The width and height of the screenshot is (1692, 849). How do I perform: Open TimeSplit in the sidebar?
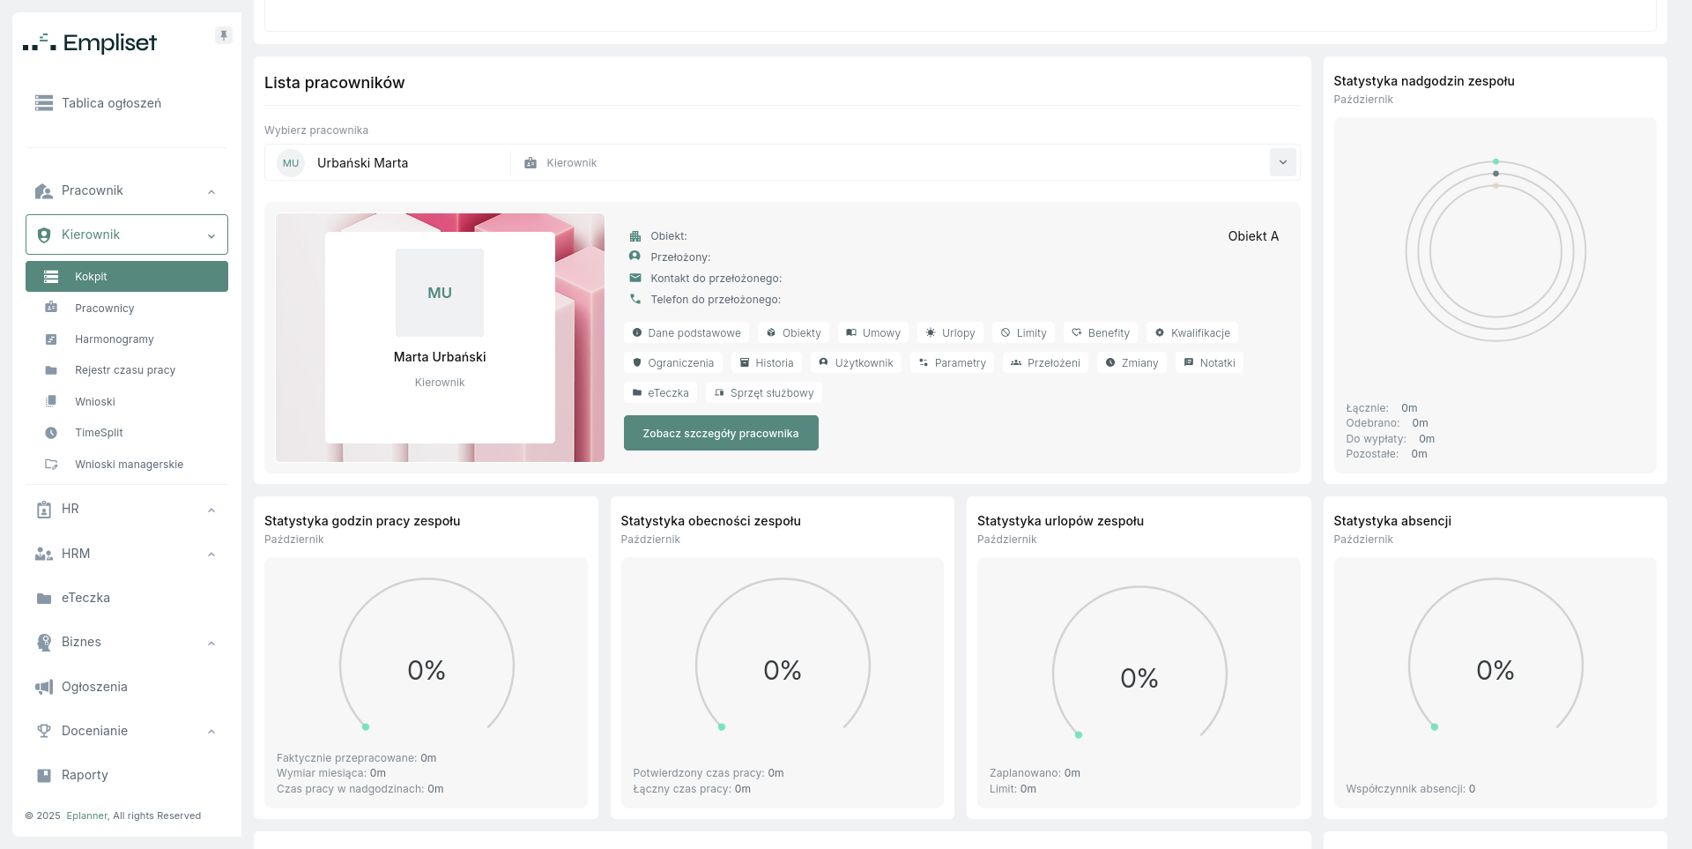[x=127, y=433]
